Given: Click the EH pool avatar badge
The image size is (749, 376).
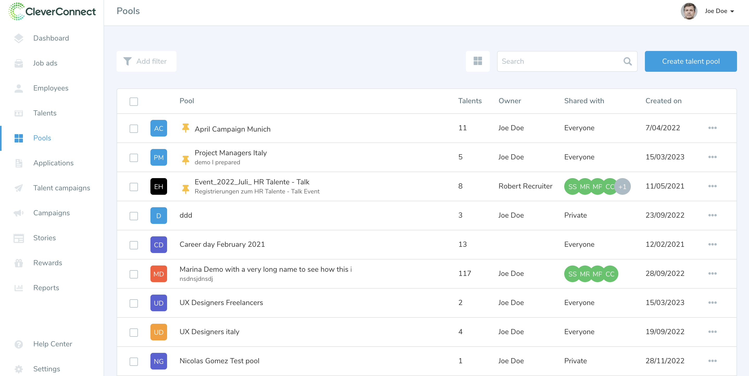Looking at the screenshot, I should pyautogui.click(x=158, y=186).
